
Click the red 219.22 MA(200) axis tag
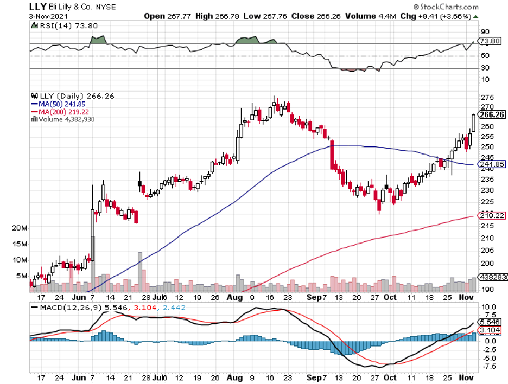[x=493, y=215]
